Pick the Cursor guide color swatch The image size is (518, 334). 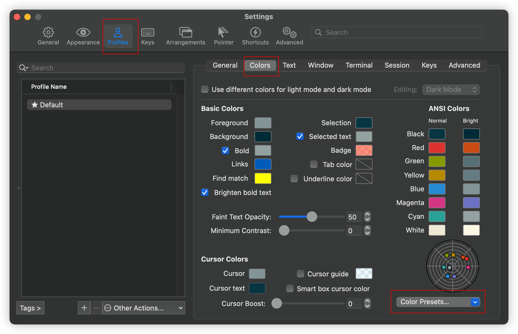point(364,273)
